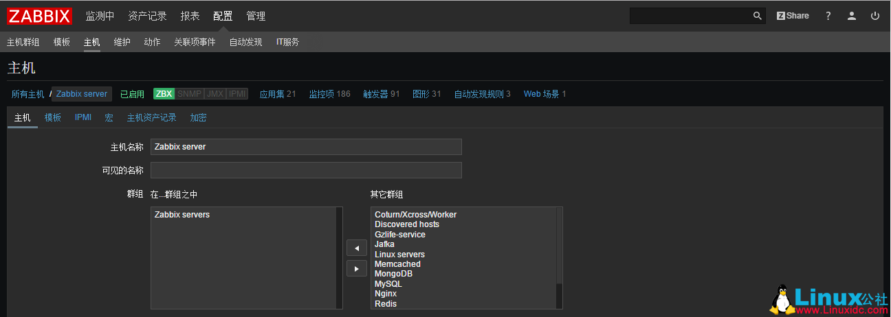
Task: Open 图形 31 link
Action: pos(427,94)
